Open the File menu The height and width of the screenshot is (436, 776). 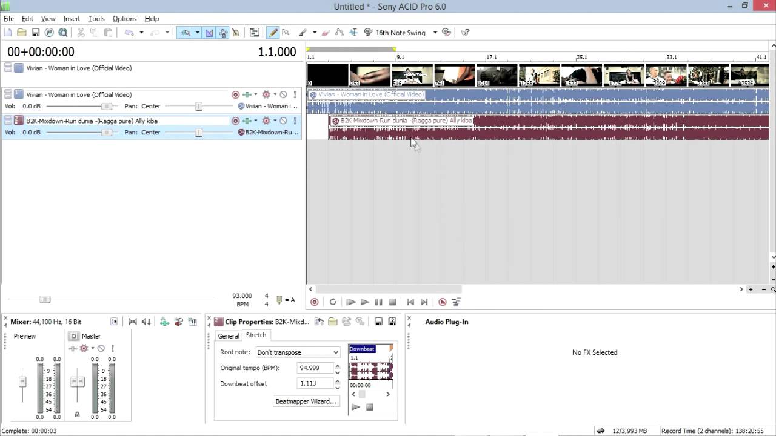(8, 19)
